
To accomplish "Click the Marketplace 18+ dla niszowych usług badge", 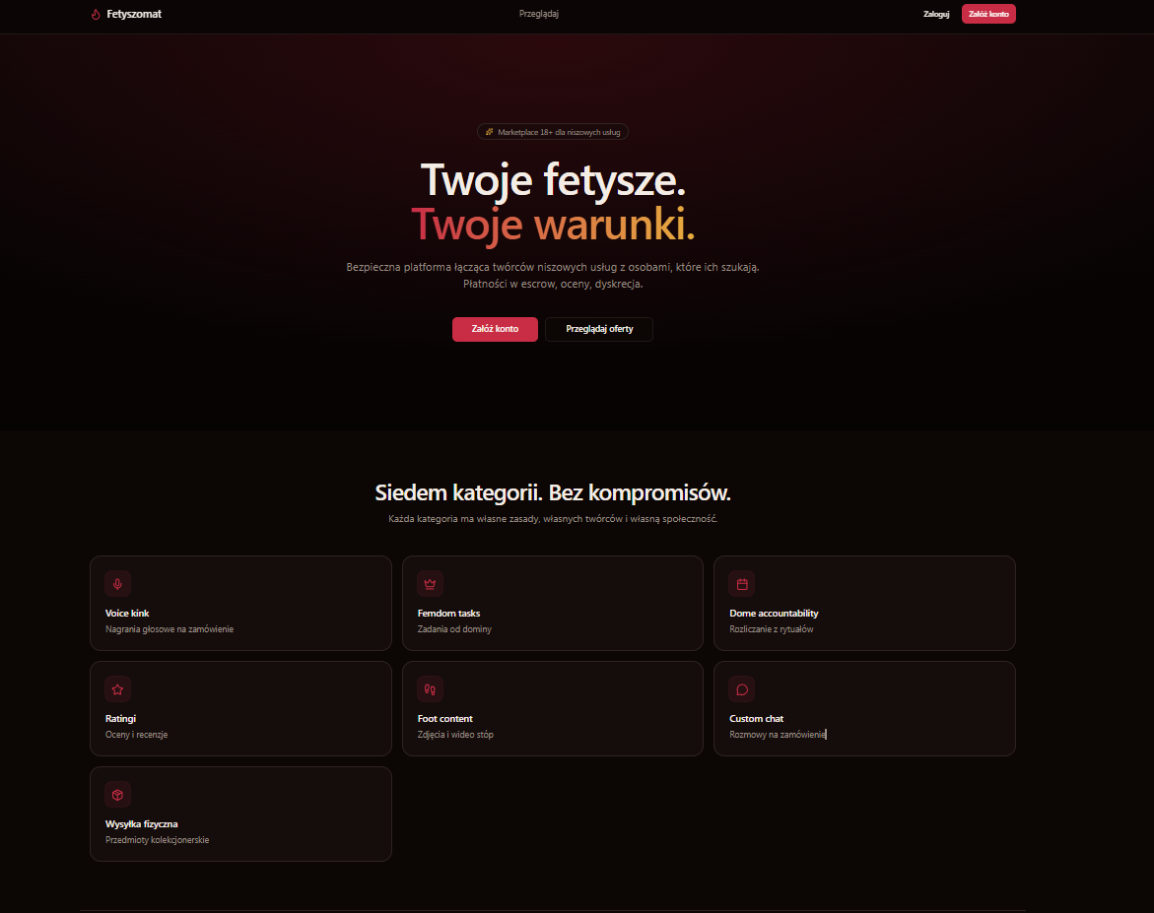I will (553, 132).
